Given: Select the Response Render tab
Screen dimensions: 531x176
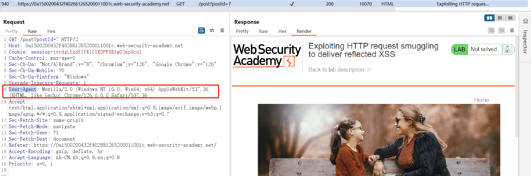Looking at the screenshot, I should (x=304, y=31).
